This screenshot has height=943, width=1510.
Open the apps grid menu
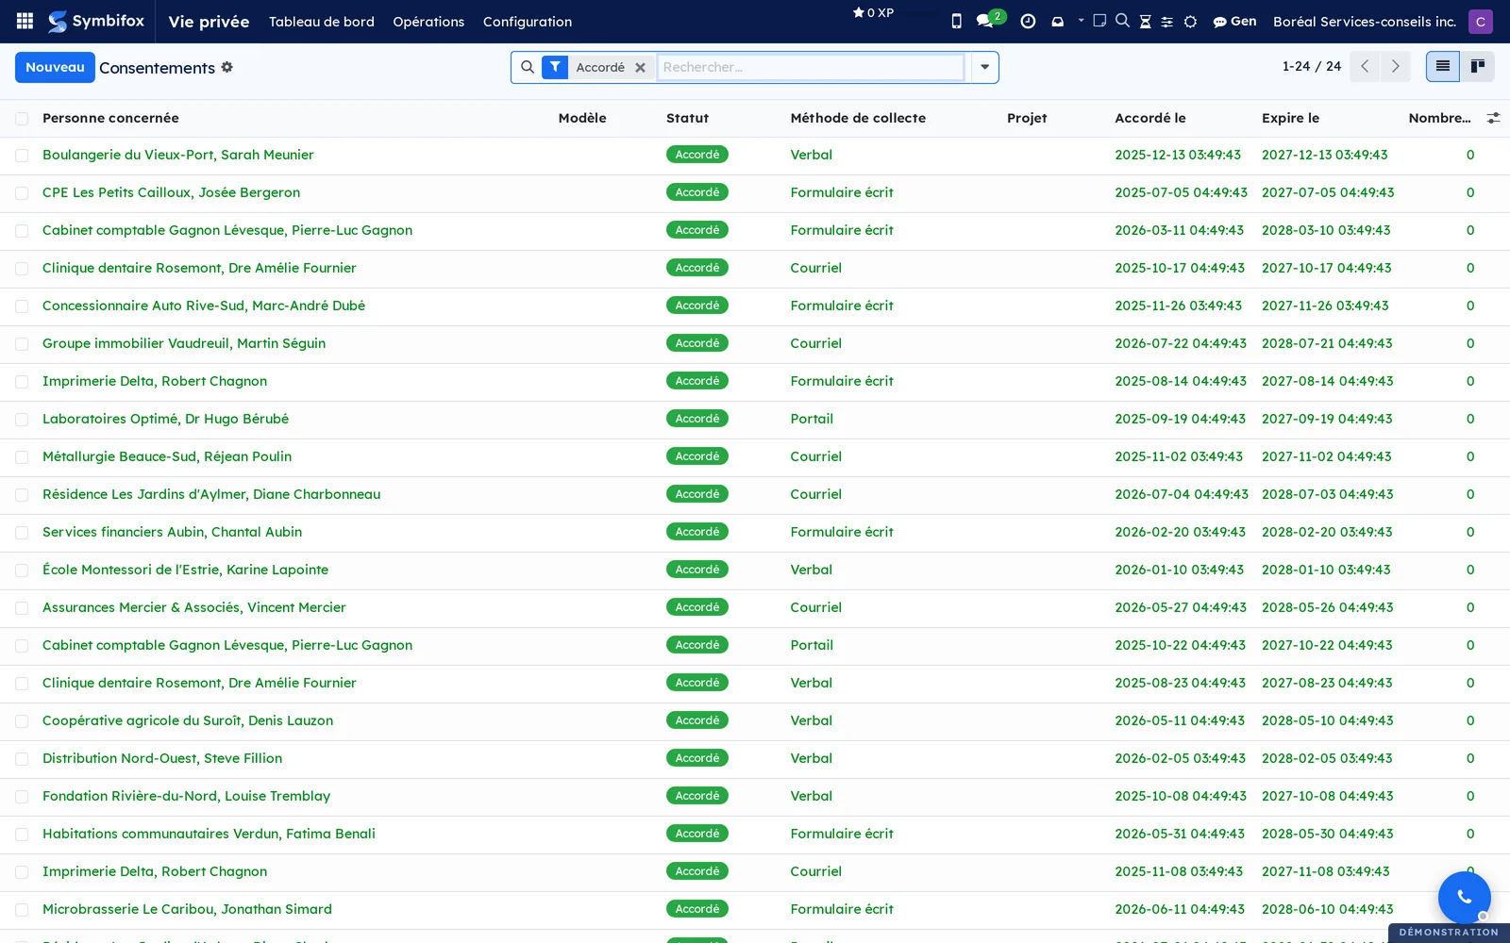click(x=25, y=21)
